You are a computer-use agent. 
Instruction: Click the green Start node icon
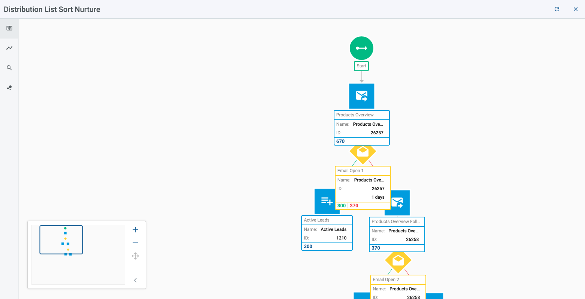(361, 48)
